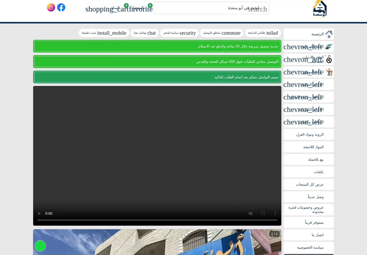Seek on the video progress bar

(x=157, y=220)
